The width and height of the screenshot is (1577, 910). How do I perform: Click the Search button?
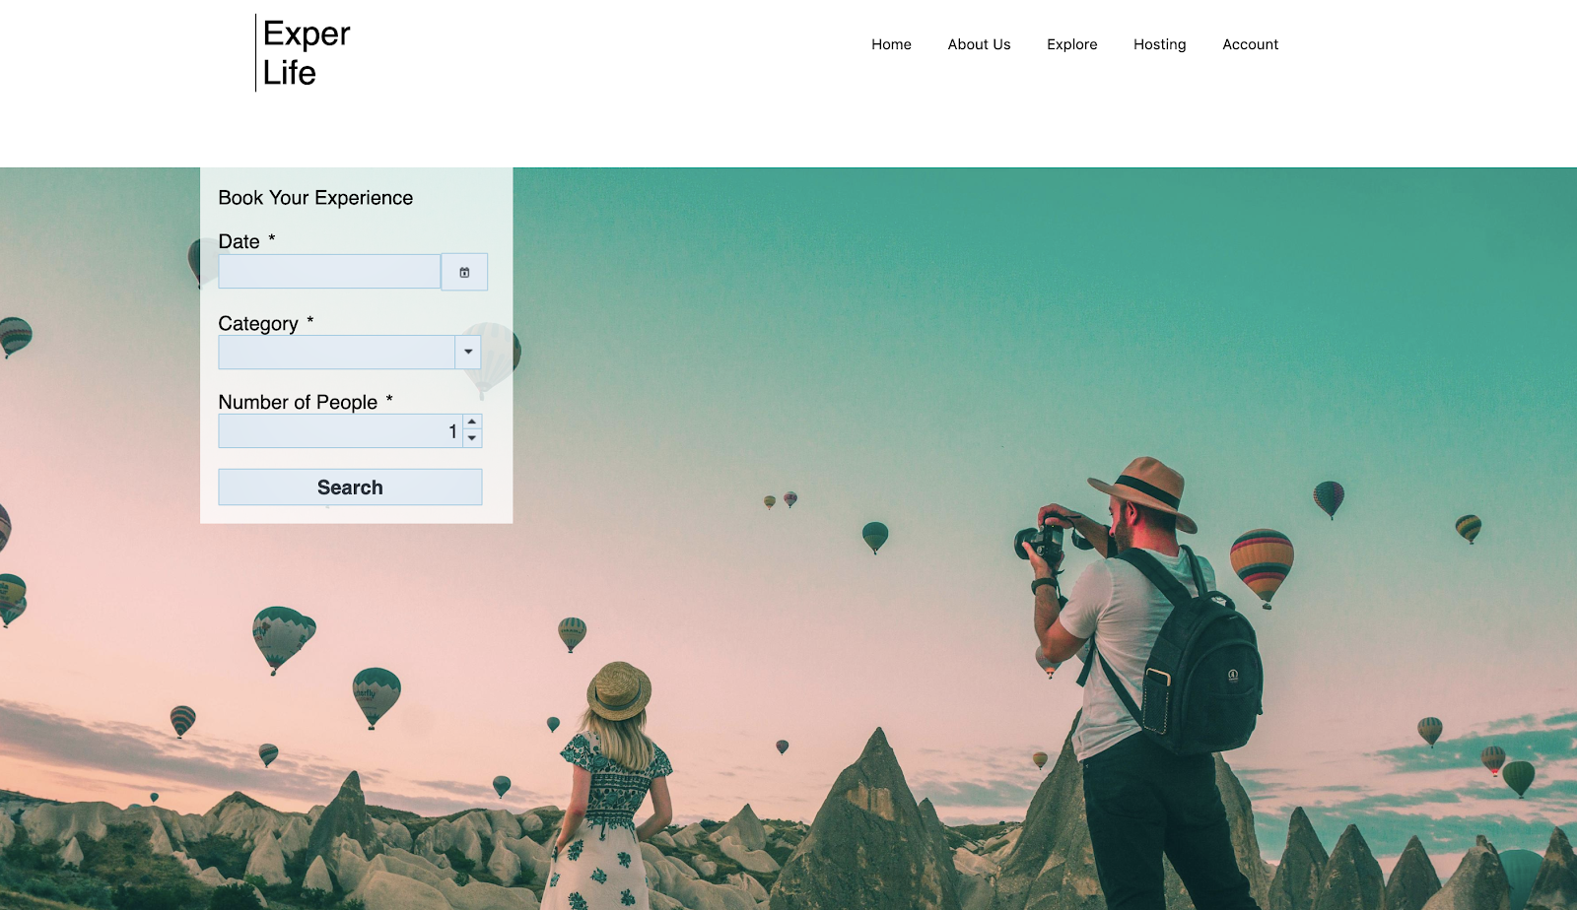coord(350,487)
